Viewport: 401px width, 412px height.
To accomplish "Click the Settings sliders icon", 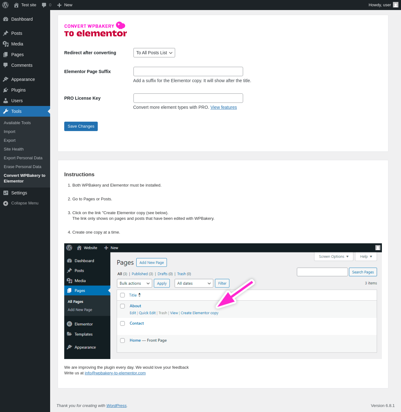I will coord(6,193).
